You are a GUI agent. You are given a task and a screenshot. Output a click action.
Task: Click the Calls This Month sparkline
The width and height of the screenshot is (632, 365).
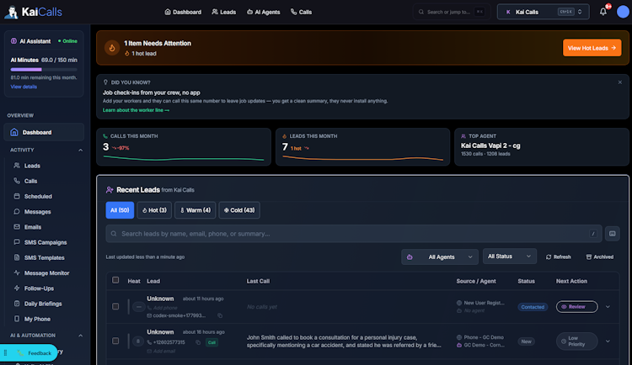click(184, 158)
